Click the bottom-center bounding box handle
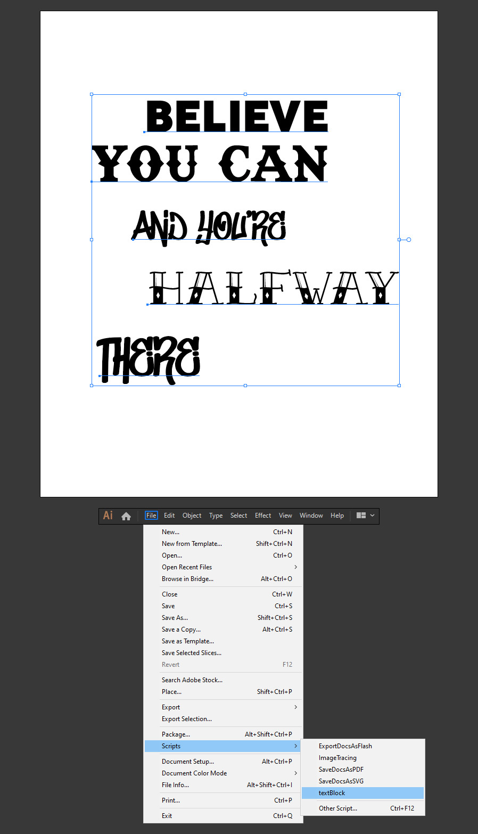The width and height of the screenshot is (478, 834). click(245, 385)
